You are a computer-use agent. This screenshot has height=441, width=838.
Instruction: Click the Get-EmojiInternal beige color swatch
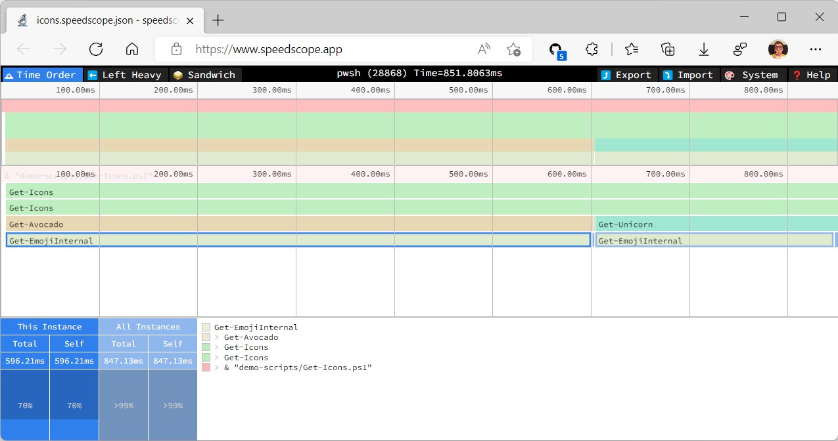[206, 327]
